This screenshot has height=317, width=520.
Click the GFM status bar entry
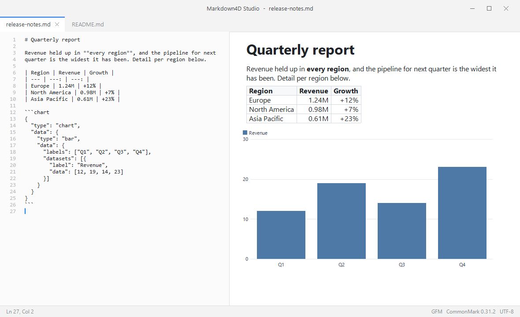[x=437, y=312]
